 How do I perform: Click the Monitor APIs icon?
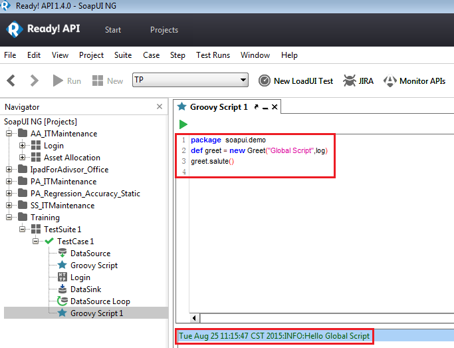coord(390,81)
